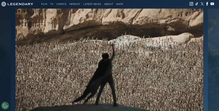Open Legendary's Instagram page
The height and width of the screenshot is (111, 219).
tap(191, 4)
